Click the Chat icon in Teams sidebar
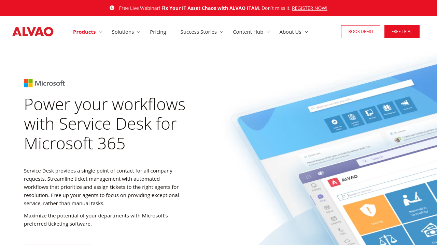 (321, 197)
